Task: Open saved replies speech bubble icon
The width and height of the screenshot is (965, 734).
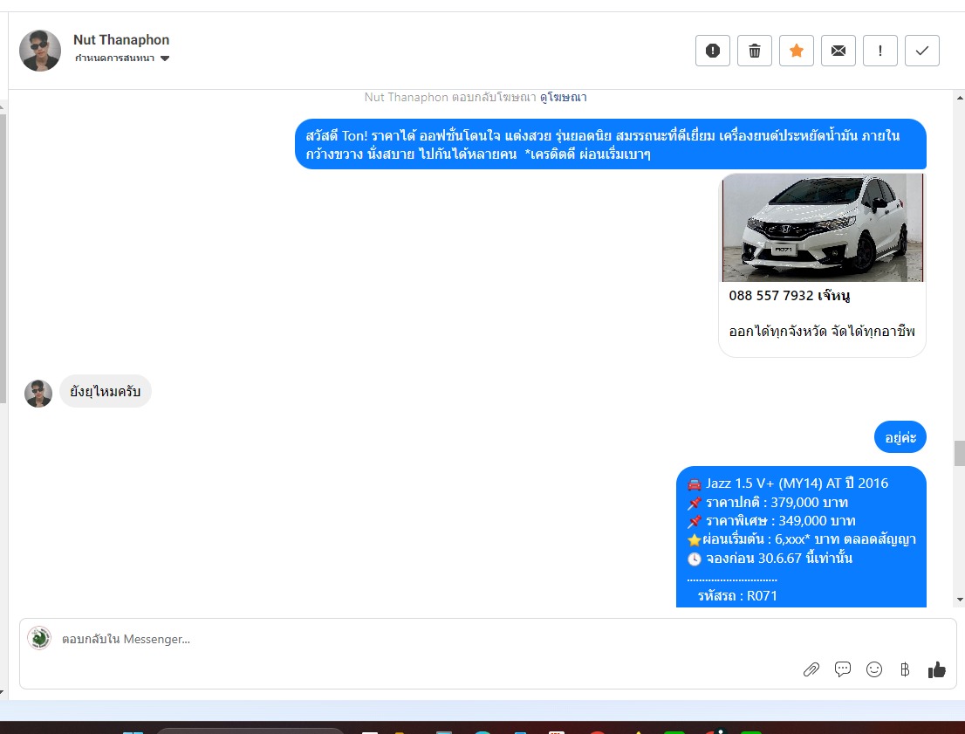Action: (x=843, y=669)
